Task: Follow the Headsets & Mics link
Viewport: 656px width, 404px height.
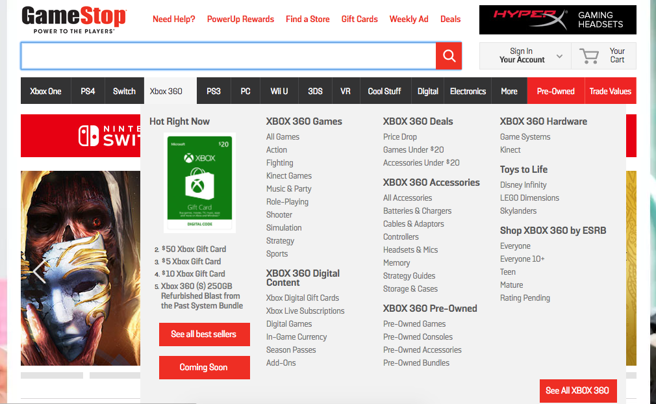Action: pos(410,250)
